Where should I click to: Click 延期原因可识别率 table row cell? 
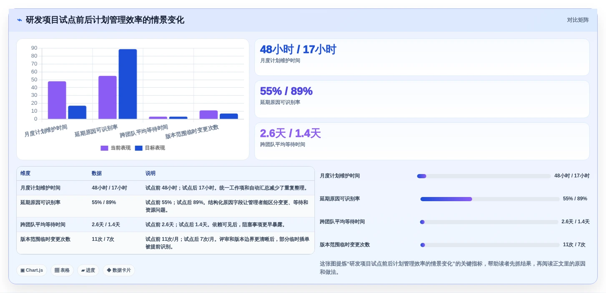tap(53, 206)
